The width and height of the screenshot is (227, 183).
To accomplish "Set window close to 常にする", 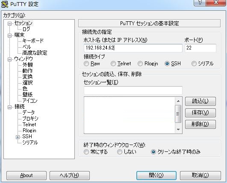I will click(86, 152).
